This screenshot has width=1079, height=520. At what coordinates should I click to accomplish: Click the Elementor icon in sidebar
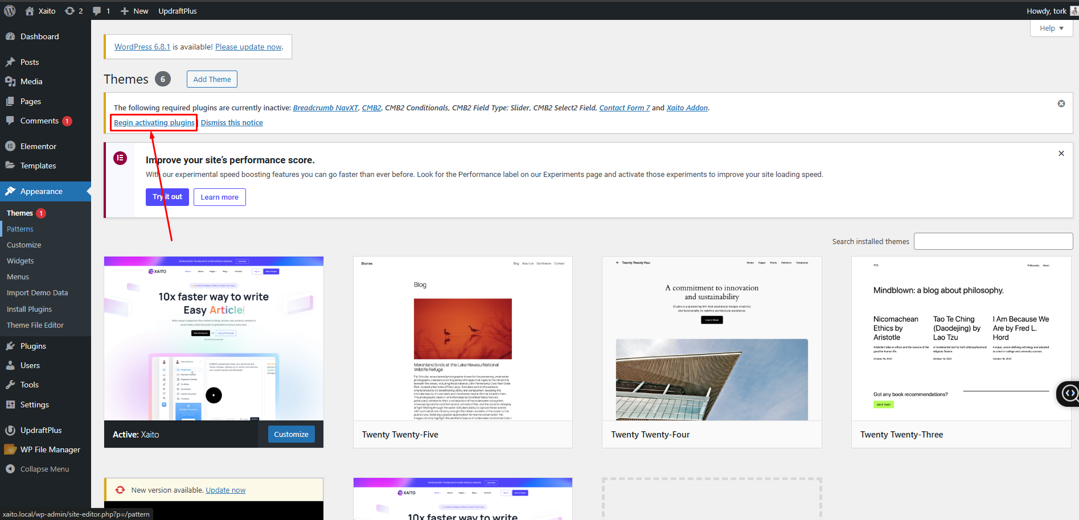[10, 146]
